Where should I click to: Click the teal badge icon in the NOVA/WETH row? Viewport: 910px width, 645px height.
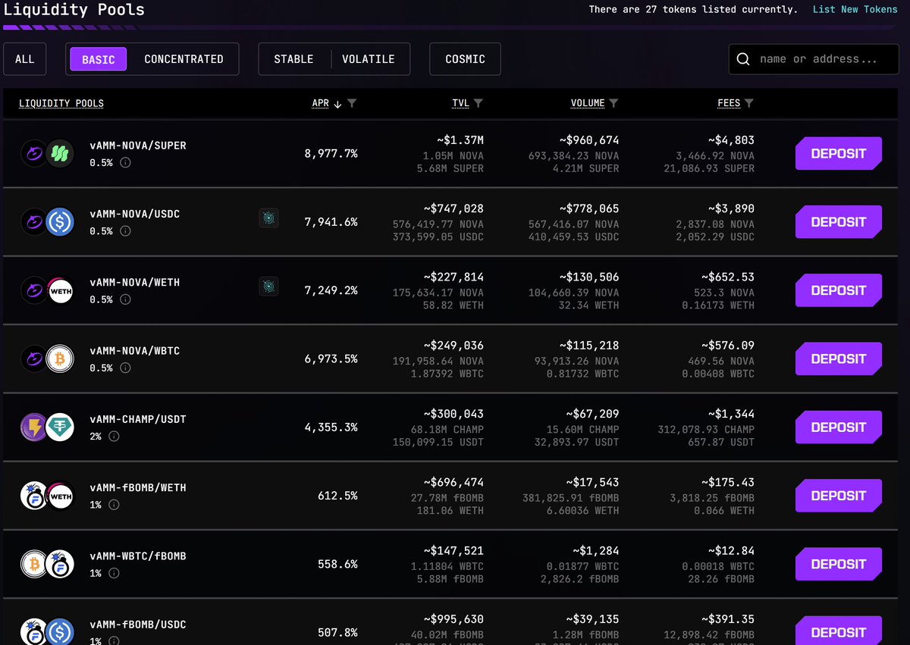pyautogui.click(x=268, y=286)
